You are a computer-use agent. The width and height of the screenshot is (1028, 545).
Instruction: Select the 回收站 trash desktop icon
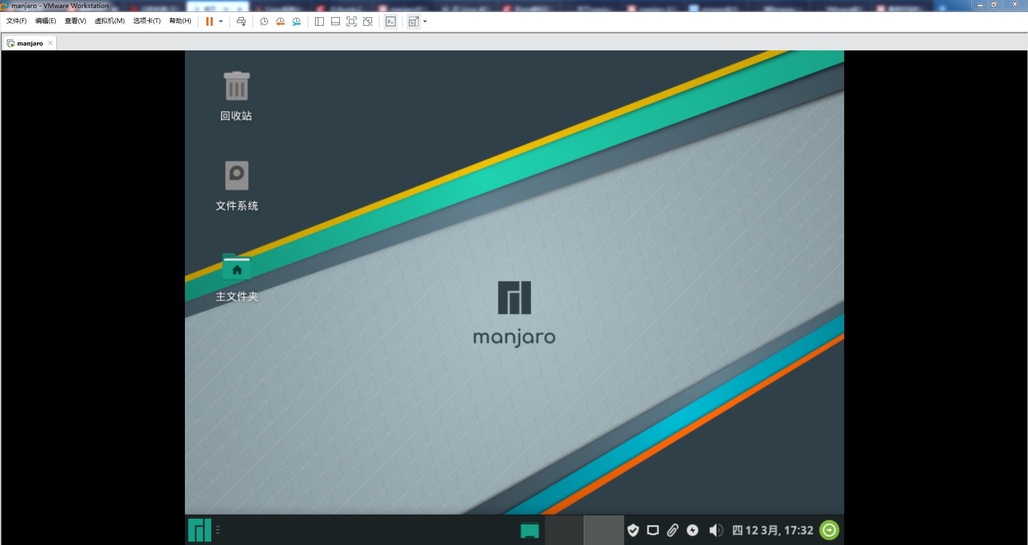[x=236, y=96]
